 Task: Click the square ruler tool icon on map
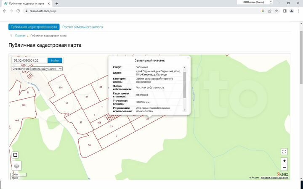click(15, 155)
